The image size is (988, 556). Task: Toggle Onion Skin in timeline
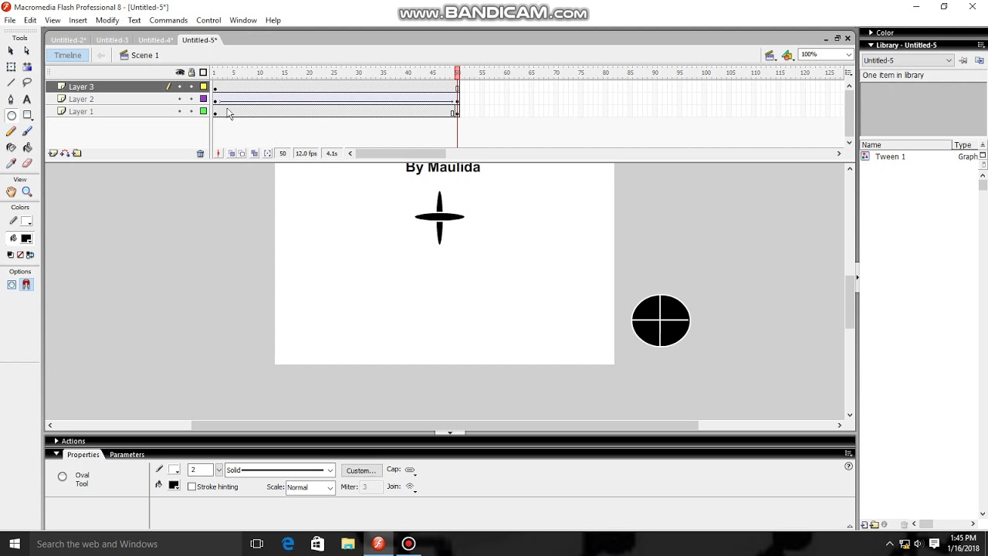[x=232, y=154]
